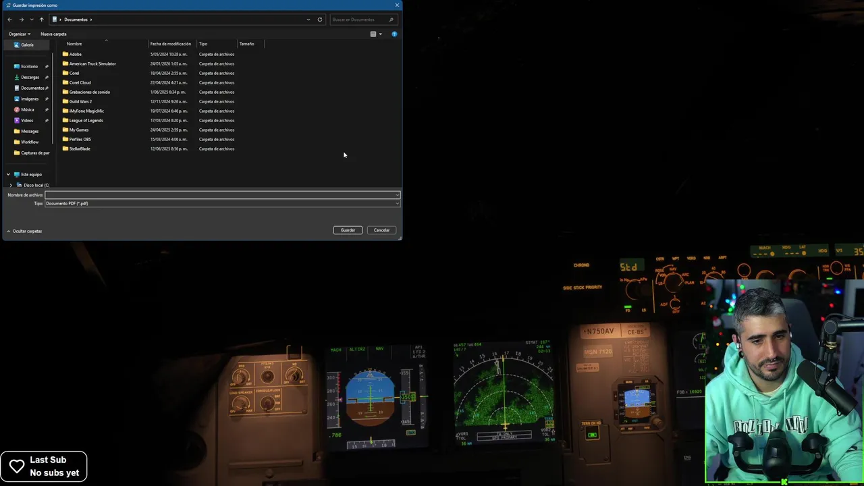Open the Tipo Documento PDF dropdown
The width and height of the screenshot is (864, 486).
222,203
